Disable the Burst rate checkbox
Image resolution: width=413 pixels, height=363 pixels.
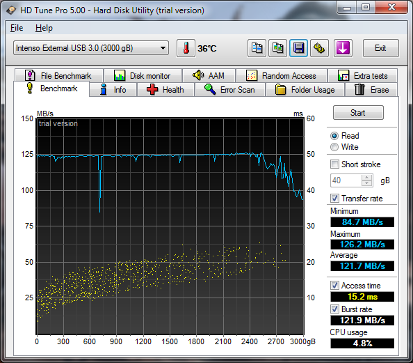334,309
